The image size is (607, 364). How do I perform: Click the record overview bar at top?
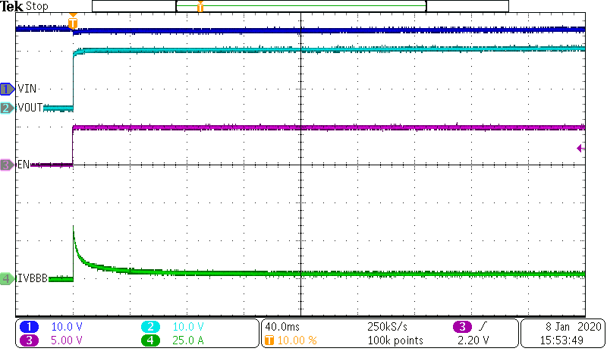click(x=301, y=6)
